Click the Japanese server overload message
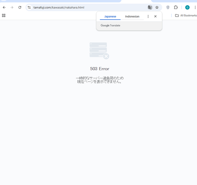This screenshot has width=197, height=185. point(100,80)
